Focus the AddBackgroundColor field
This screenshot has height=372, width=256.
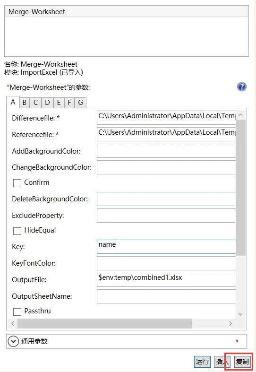click(x=166, y=151)
